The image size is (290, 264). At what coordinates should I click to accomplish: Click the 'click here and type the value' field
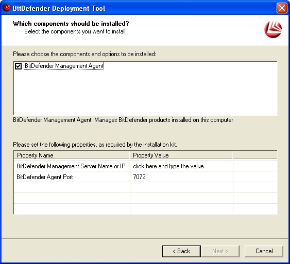(181, 166)
